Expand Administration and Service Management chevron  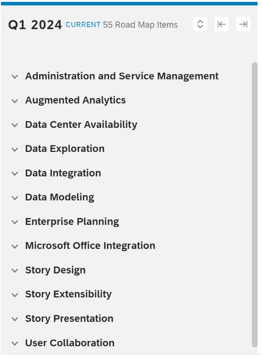[x=15, y=76]
